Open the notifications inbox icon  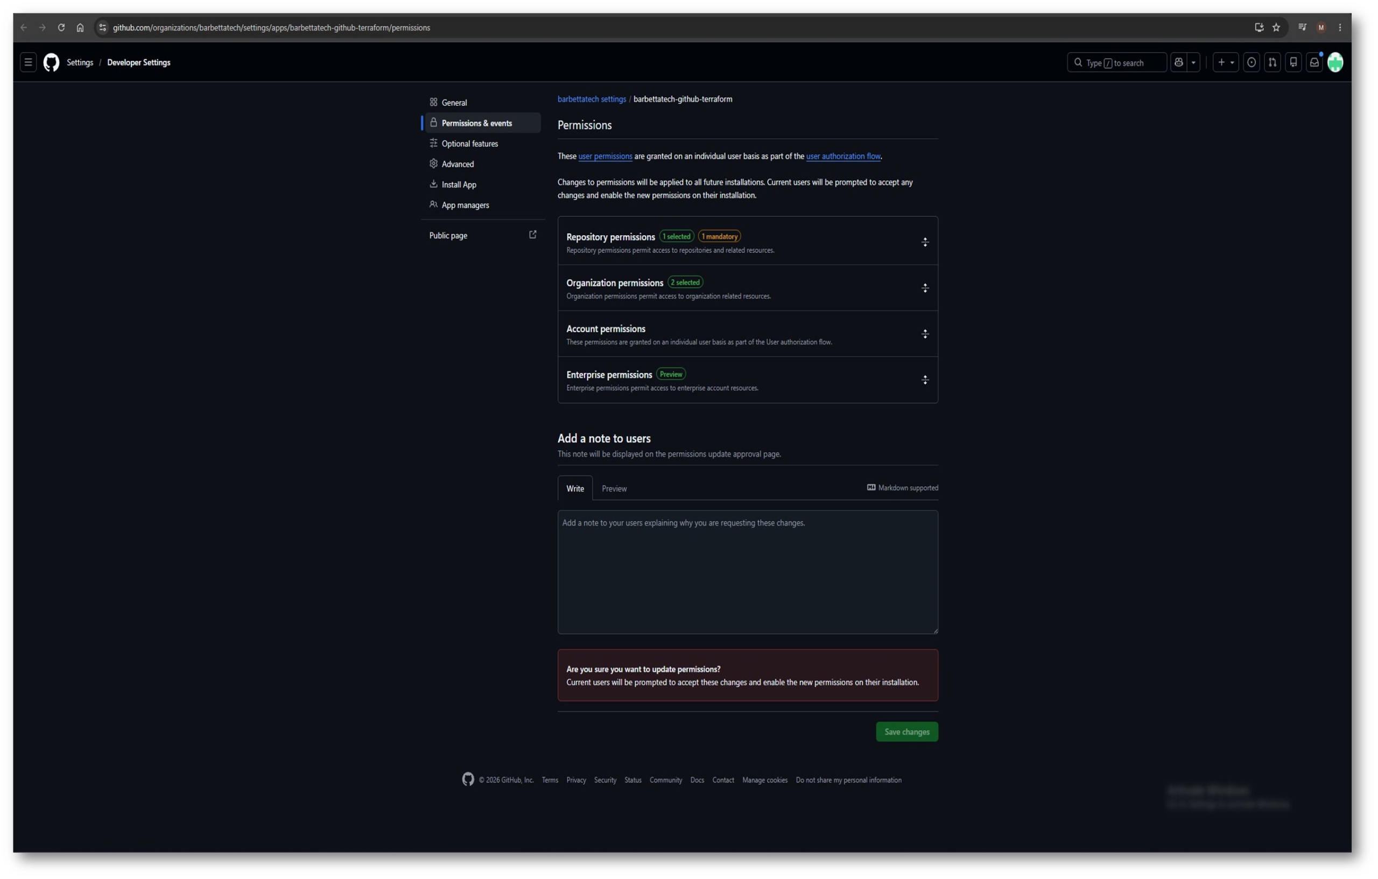[x=1314, y=62]
